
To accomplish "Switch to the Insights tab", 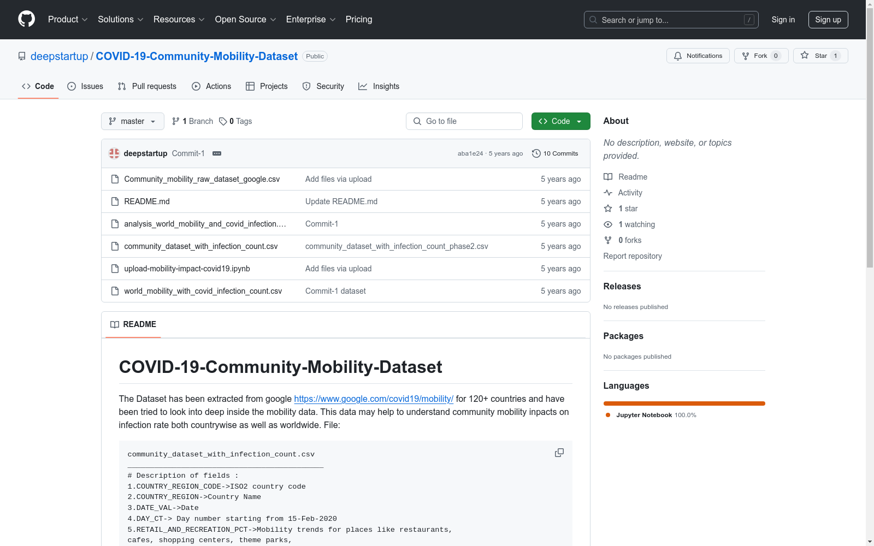I will 379,86.
